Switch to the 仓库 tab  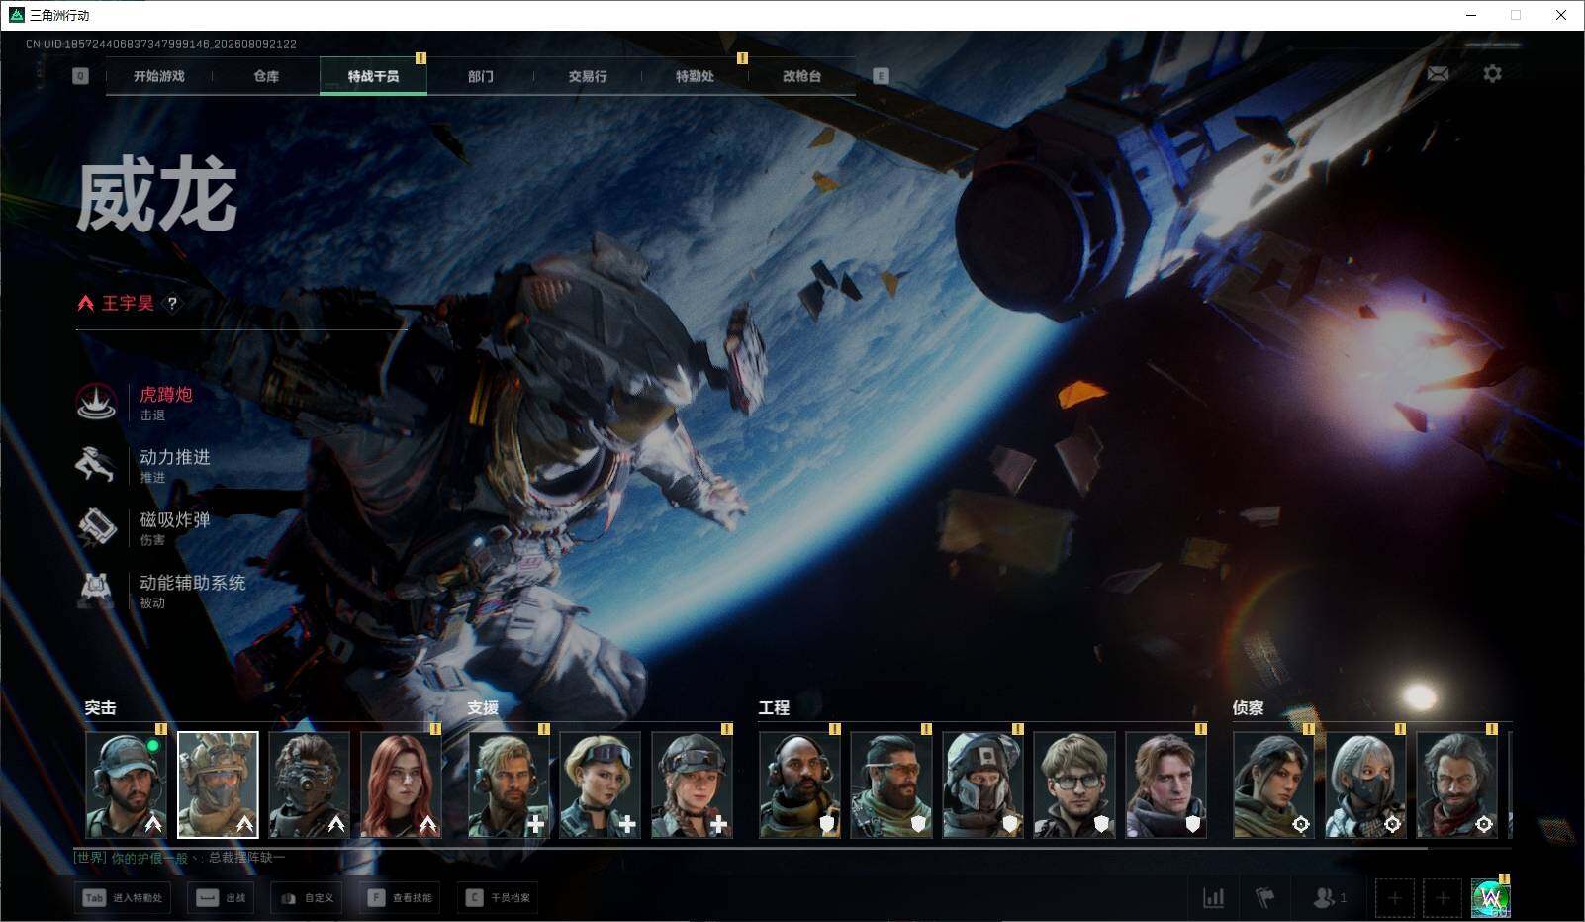pyautogui.click(x=266, y=76)
